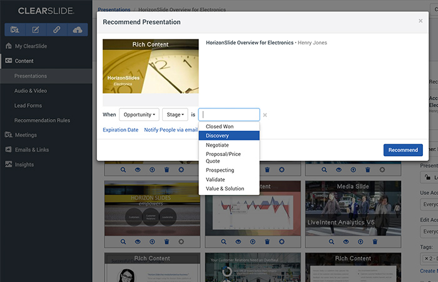Viewport: 438px width, 282px height.
Task: Click the clock thumbnail in the dialog
Action: pos(151,66)
